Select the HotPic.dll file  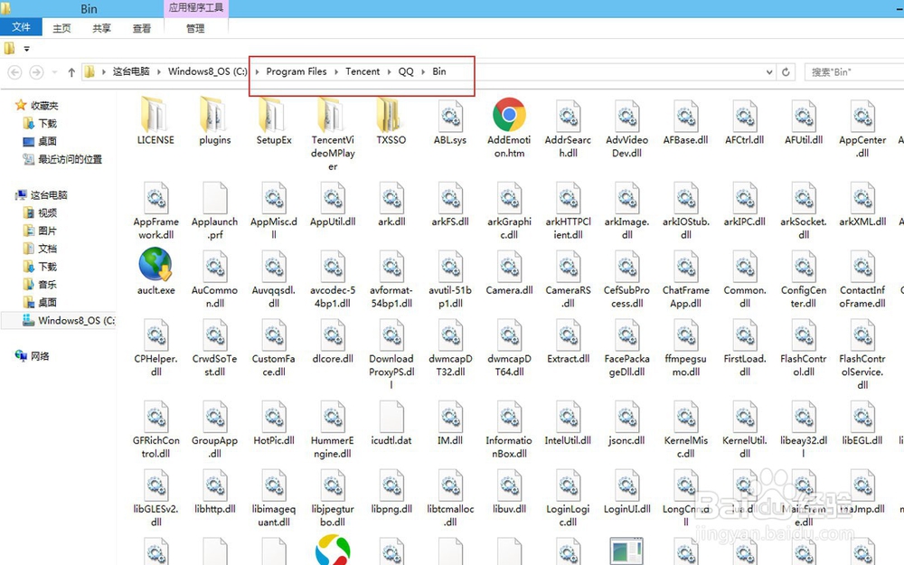pyautogui.click(x=274, y=422)
